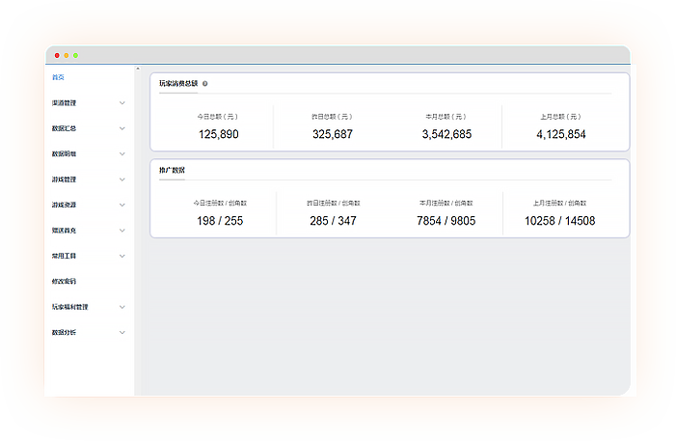
Task: Expand the 数据汇总 chevron
Action: click(x=122, y=128)
